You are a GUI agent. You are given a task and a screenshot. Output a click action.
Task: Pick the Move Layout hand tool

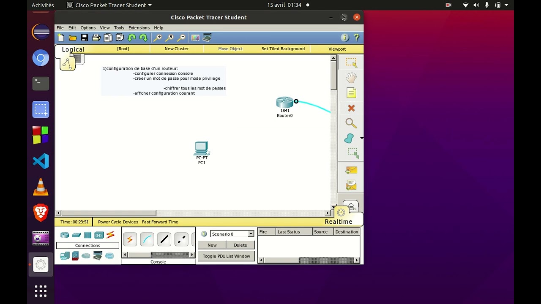click(x=351, y=78)
